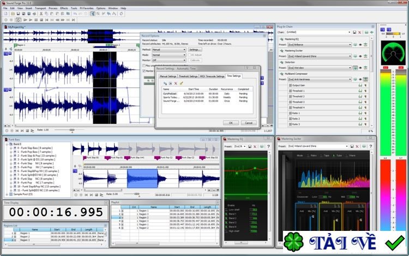Delete the plug-in chain with red X
This screenshot has width=409, height=256.
[361, 32]
